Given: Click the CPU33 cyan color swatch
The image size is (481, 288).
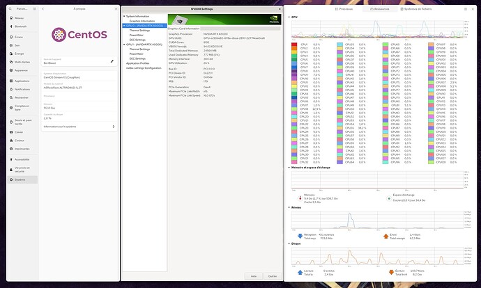Looking at the screenshot, I should click(340, 45).
